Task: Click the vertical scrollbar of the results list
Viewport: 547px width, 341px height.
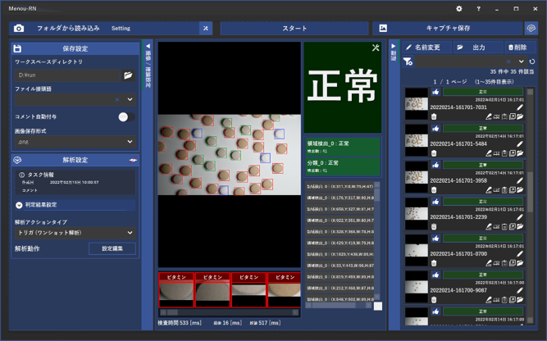Action: pyautogui.click(x=531, y=206)
